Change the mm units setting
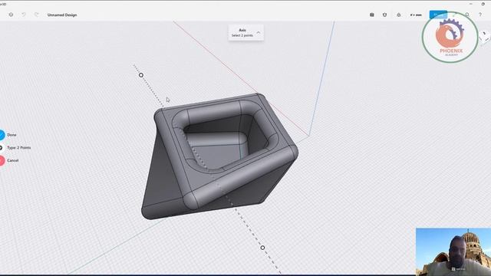The image size is (491, 276). coord(416,15)
